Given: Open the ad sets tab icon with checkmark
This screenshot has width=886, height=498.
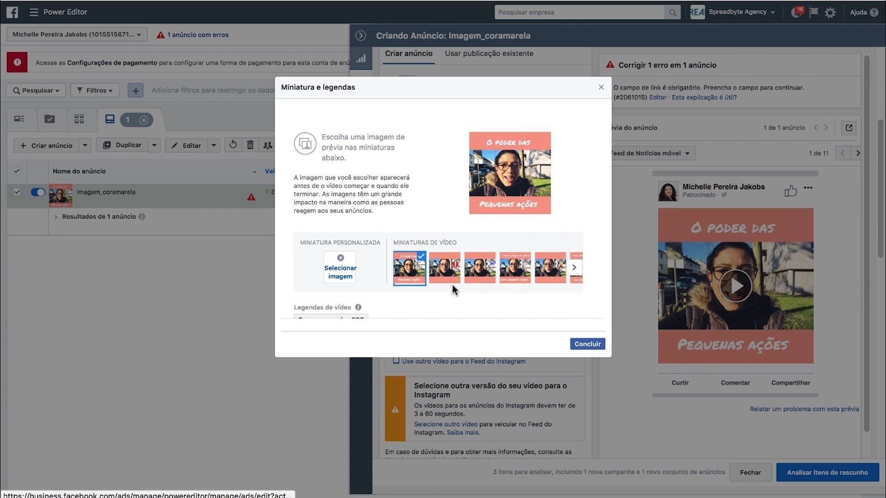Looking at the screenshot, I should 49,119.
